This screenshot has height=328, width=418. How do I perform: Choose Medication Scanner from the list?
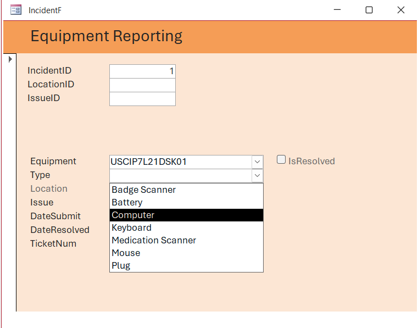(x=186, y=240)
